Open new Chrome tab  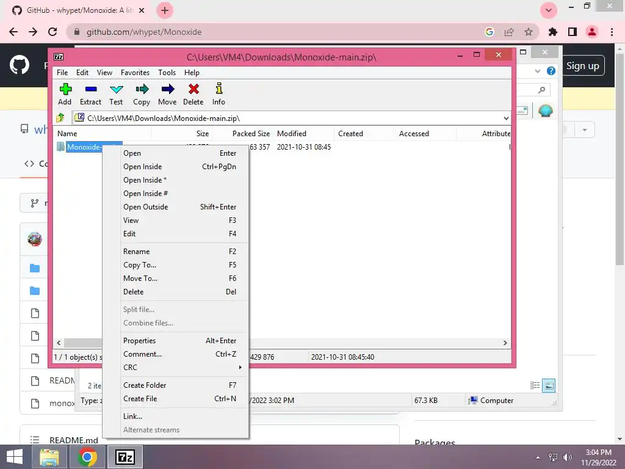[x=165, y=10]
